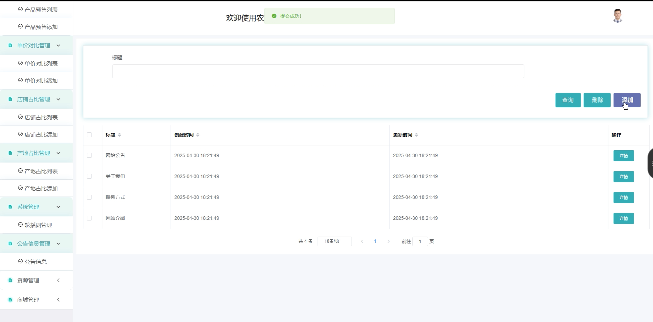Open 单价对比添加 menu item
This screenshot has height=322, width=653.
[x=36, y=81]
